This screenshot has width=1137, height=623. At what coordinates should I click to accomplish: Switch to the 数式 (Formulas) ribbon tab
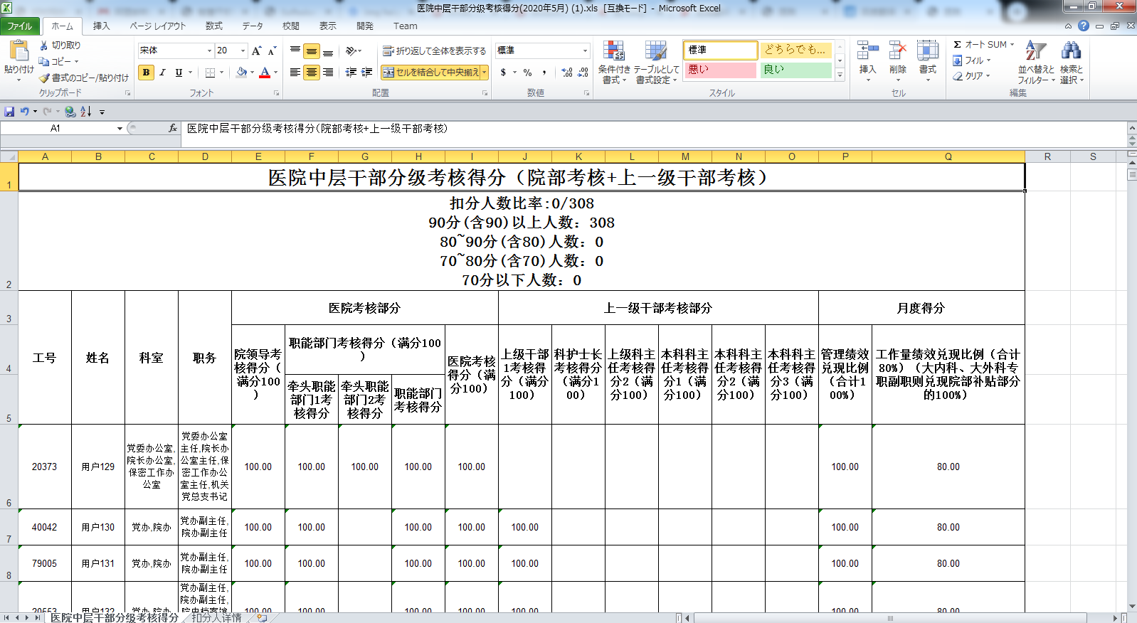213,26
